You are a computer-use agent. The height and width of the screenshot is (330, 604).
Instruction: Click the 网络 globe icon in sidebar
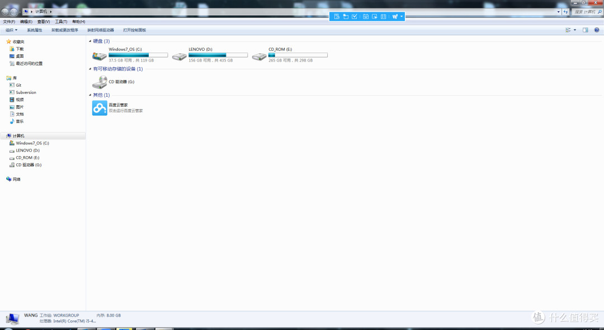pos(8,179)
